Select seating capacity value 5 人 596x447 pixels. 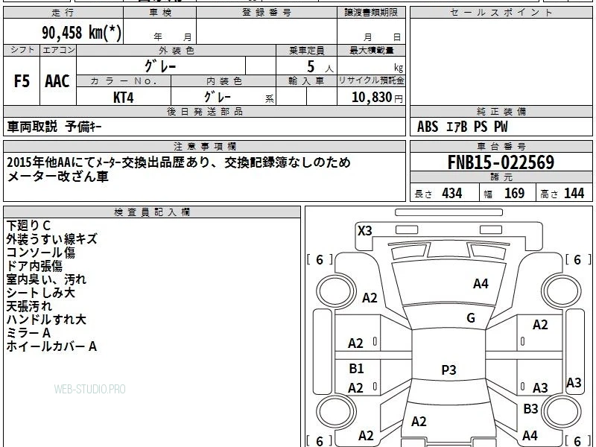(x=320, y=67)
